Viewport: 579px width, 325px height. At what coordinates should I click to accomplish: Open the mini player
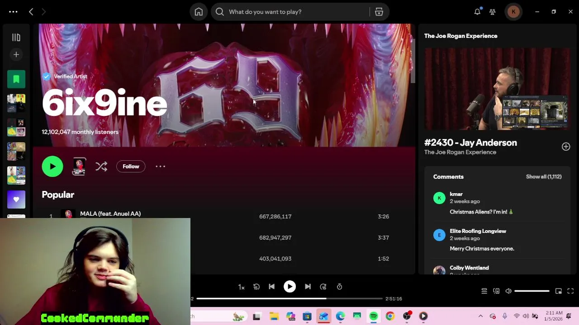[x=559, y=291]
